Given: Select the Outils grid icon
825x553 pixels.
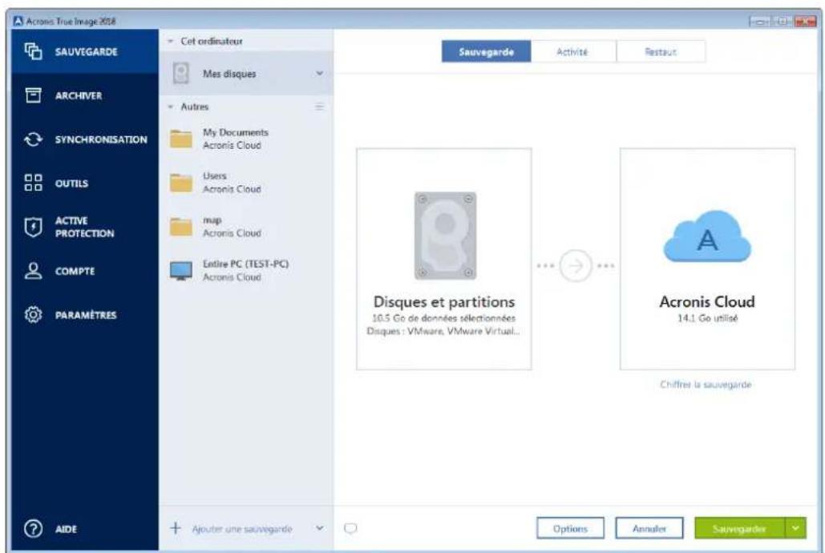Looking at the screenshot, I should (x=33, y=183).
